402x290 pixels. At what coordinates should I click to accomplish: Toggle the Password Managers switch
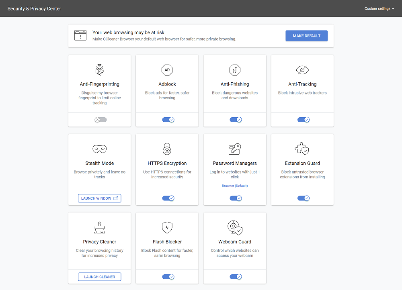pyautogui.click(x=236, y=198)
